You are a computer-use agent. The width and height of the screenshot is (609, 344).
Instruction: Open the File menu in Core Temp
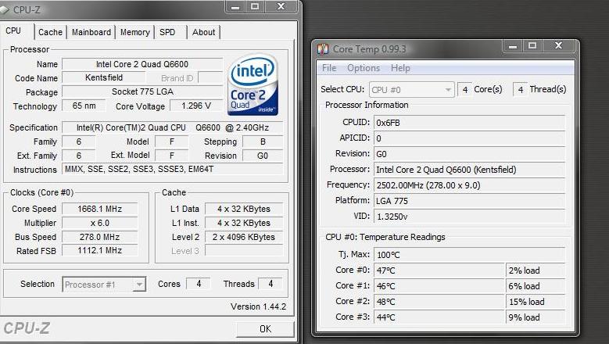tap(329, 68)
